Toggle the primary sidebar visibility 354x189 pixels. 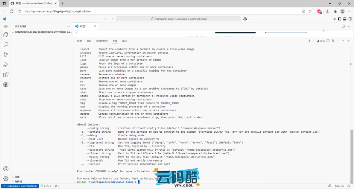[x=339, y=19]
